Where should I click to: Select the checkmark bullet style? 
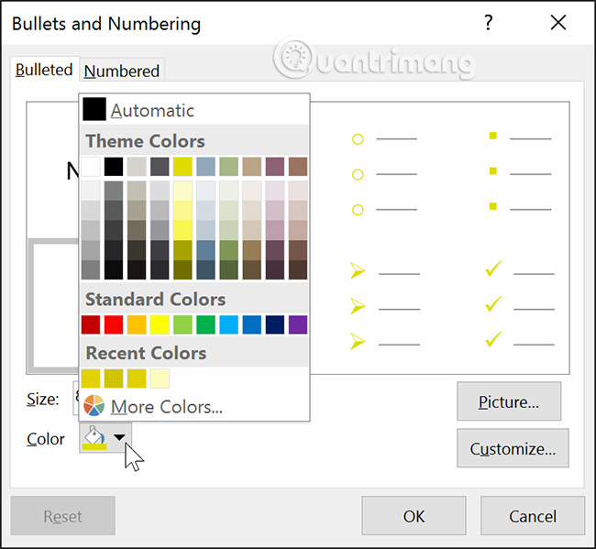tap(520, 304)
